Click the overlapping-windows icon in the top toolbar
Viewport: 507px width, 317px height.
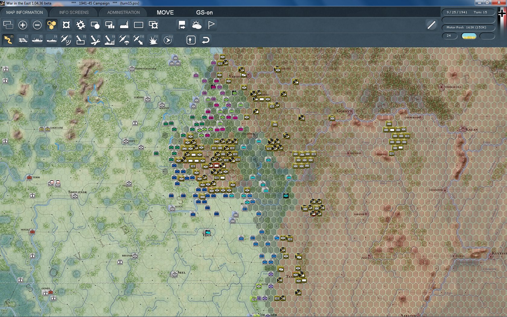coord(8,25)
